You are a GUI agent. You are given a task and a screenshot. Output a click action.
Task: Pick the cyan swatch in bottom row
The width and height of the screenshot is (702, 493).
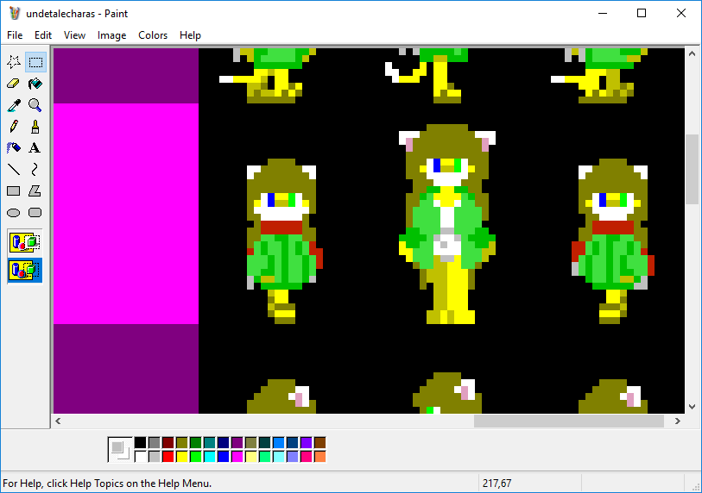pos(210,456)
